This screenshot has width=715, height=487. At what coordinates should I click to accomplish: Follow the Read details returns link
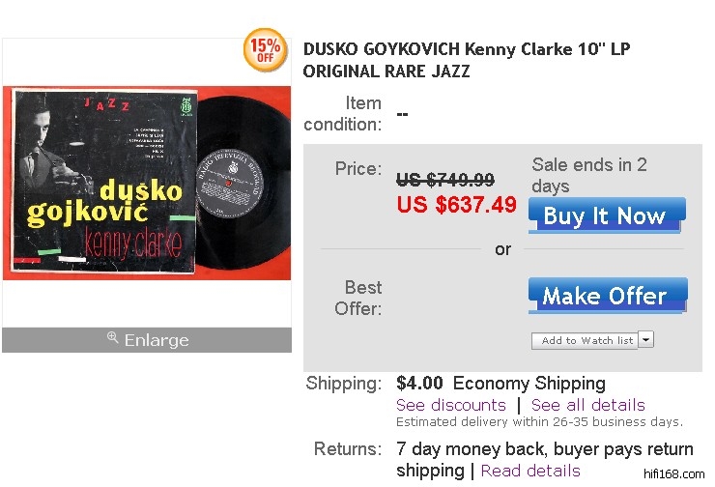click(530, 471)
